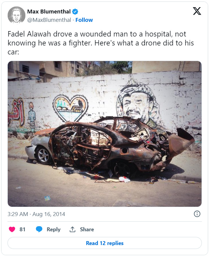The height and width of the screenshot is (257, 209).
Task: Click the Reply label
Action: tap(54, 229)
